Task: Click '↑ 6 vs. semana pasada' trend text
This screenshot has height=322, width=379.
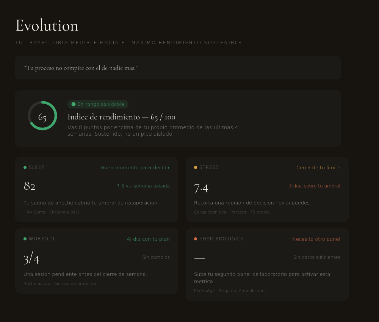Action: 143,186
